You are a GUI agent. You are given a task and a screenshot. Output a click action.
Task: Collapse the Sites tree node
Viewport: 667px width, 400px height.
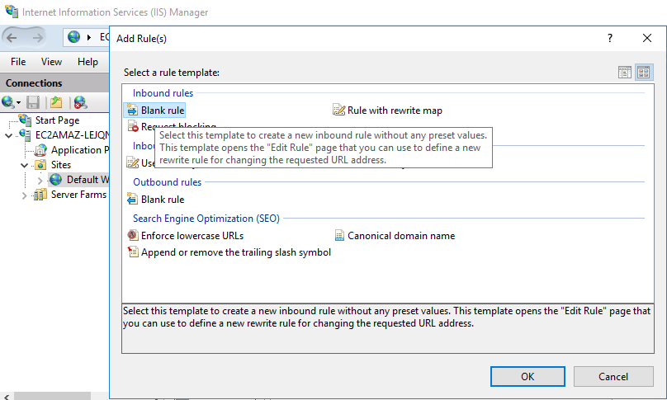pyautogui.click(x=24, y=165)
